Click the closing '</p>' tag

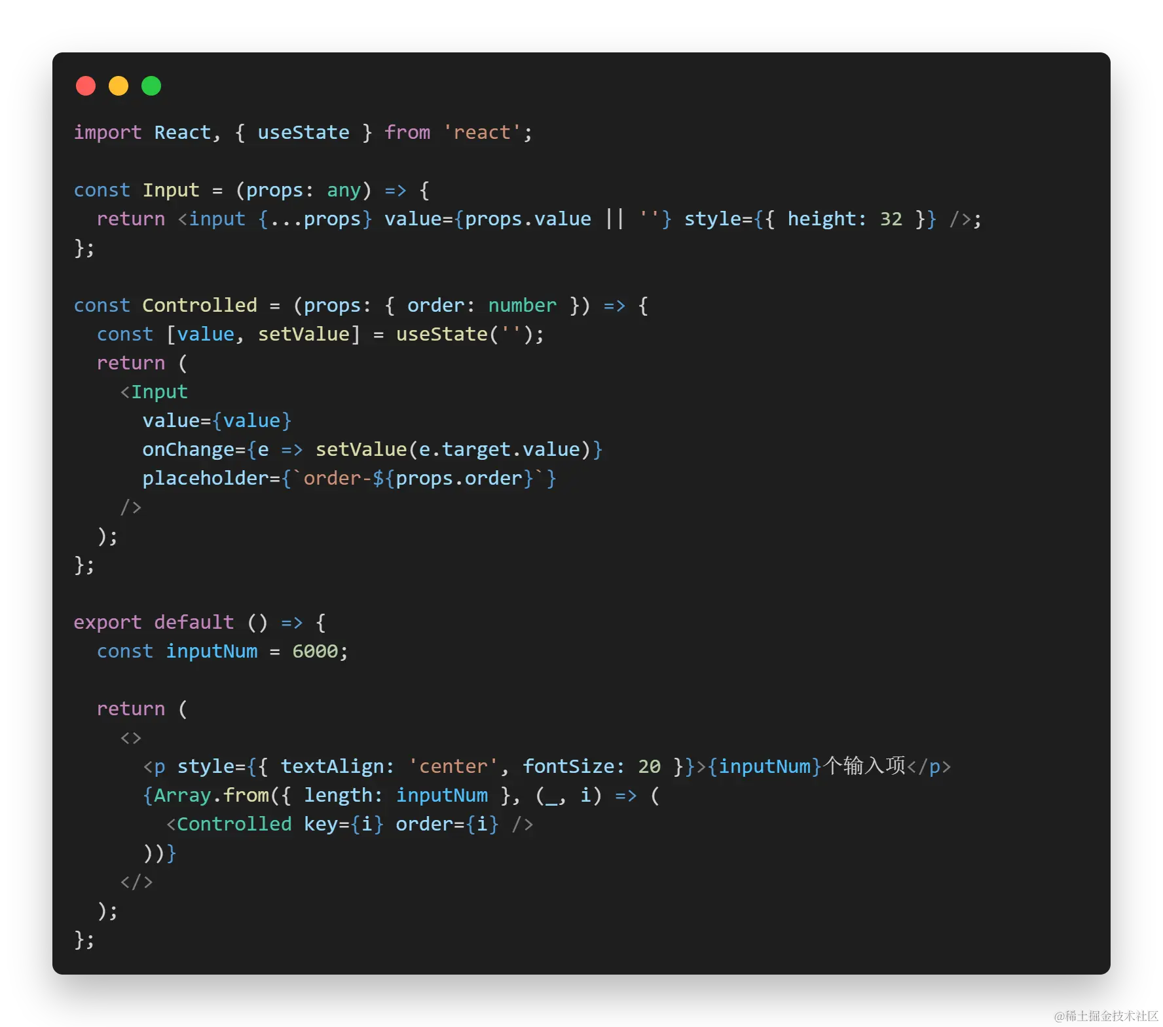point(929,766)
